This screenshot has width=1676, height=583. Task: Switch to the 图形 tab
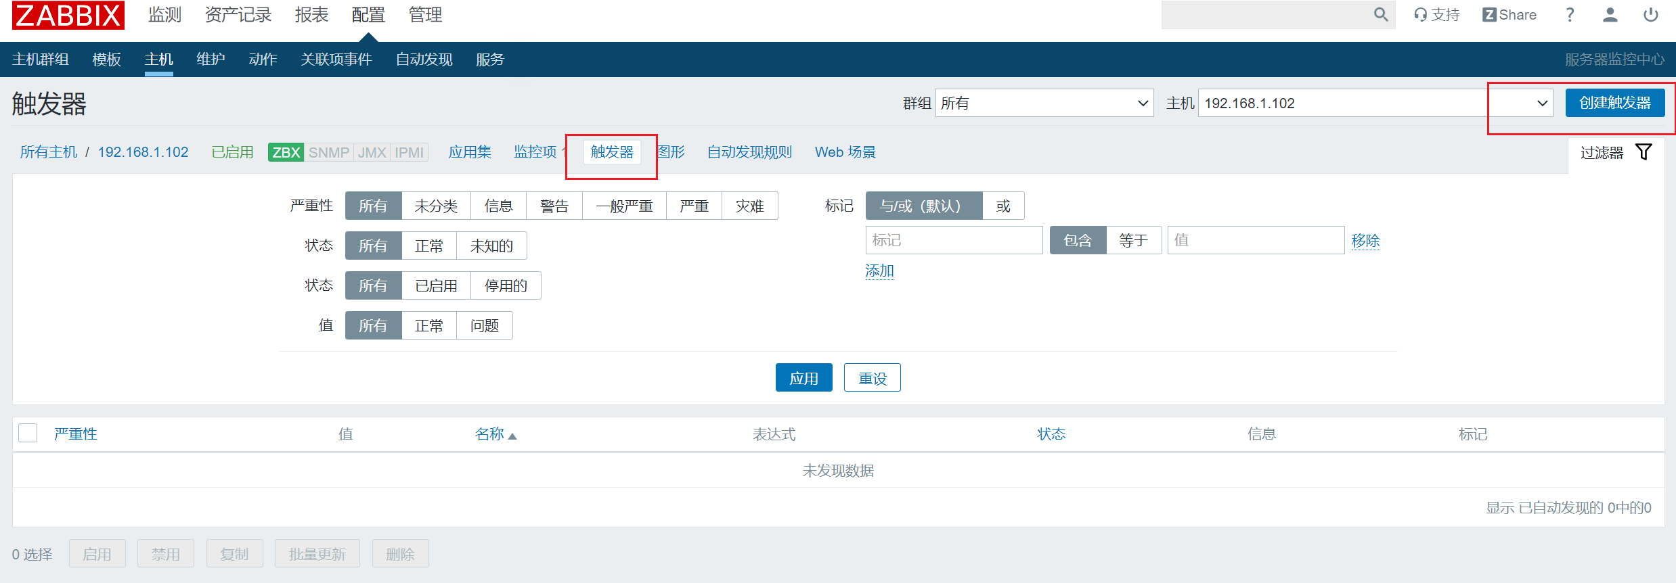coord(671,152)
